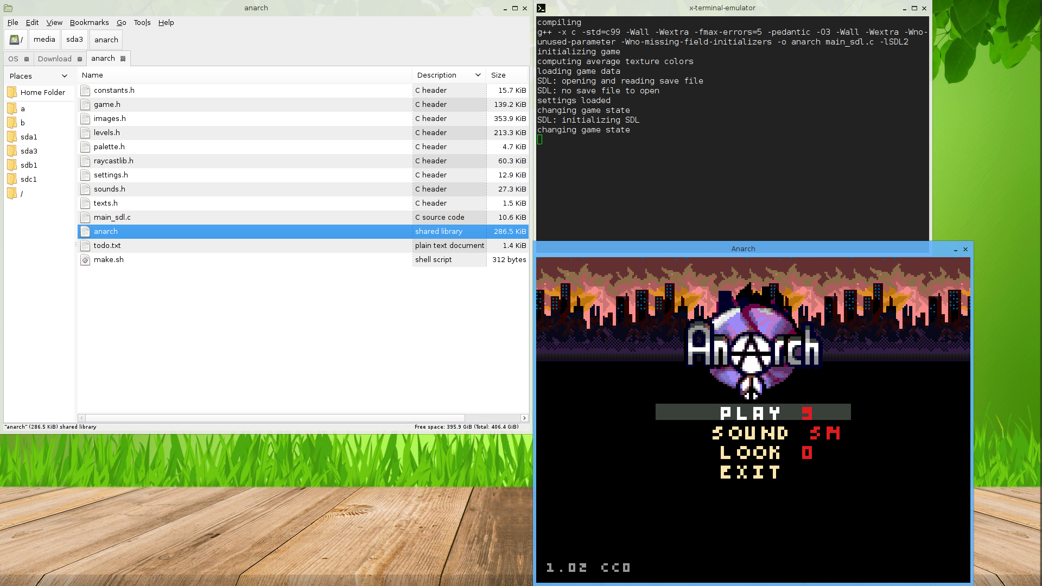
Task: Select the todo.txt file row
Action: 107,246
